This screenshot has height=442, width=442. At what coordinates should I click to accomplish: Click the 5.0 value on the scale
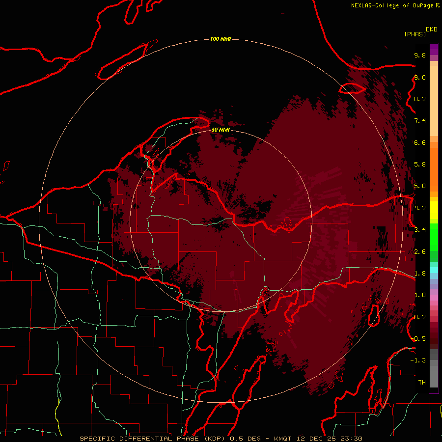pyautogui.click(x=420, y=186)
